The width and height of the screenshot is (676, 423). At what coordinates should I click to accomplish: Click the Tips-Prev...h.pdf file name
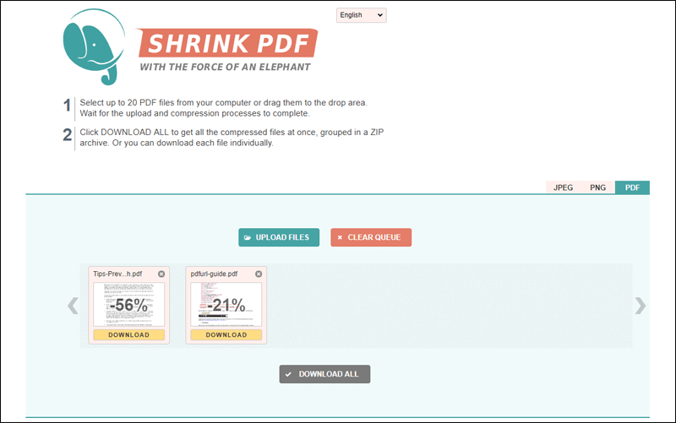pos(117,274)
